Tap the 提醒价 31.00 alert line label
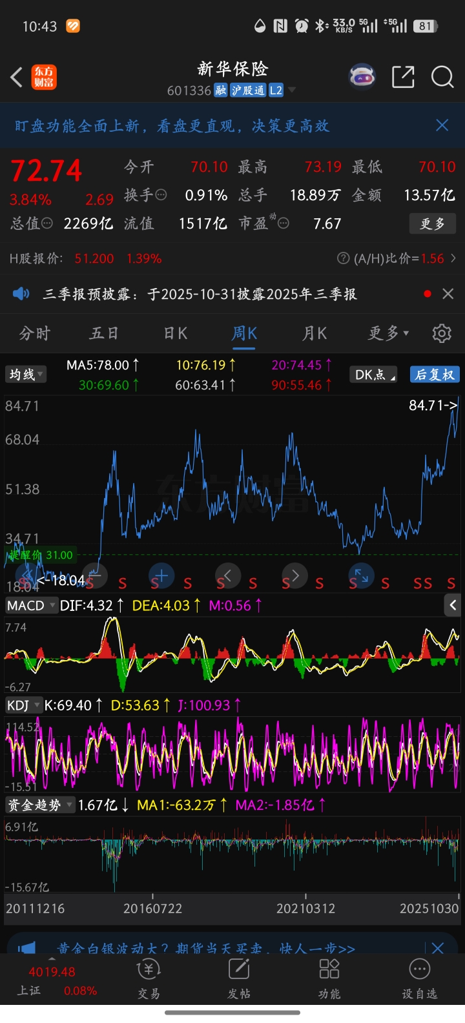Screen dimensions: 465x1023 click(41, 555)
